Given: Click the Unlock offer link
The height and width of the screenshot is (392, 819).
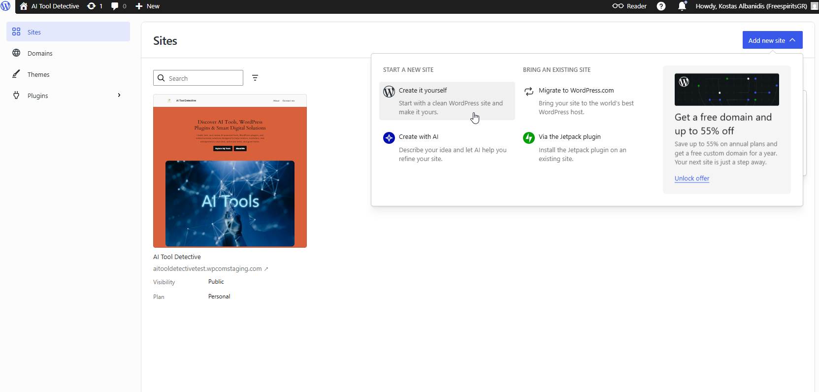Looking at the screenshot, I should 692,178.
